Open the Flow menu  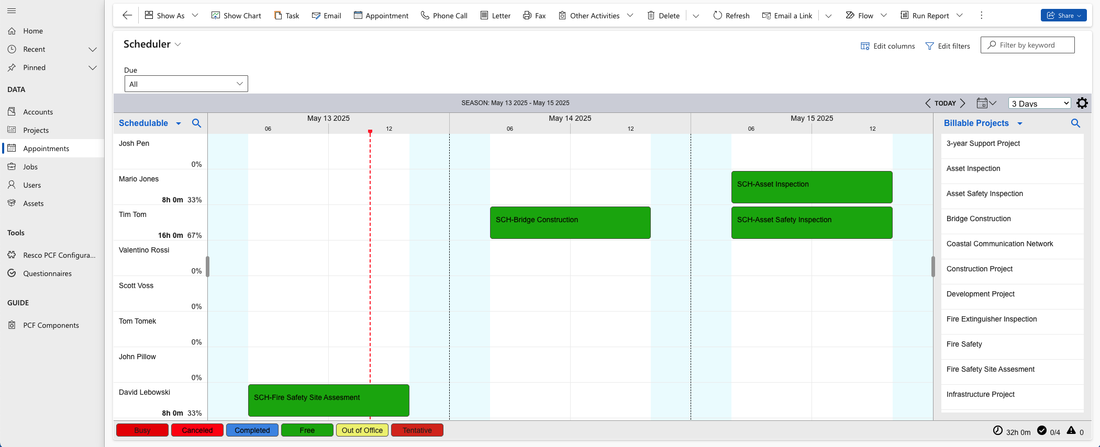pyautogui.click(x=866, y=15)
